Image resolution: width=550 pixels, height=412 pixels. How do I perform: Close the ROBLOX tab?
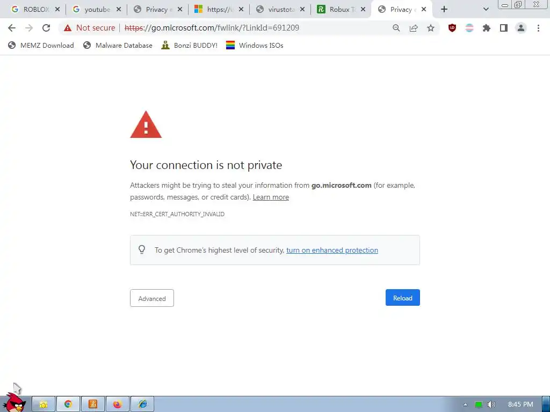point(57,10)
